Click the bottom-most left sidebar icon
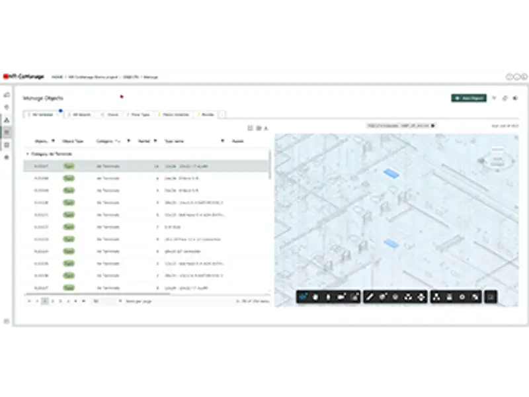The image size is (529, 397). click(x=7, y=321)
